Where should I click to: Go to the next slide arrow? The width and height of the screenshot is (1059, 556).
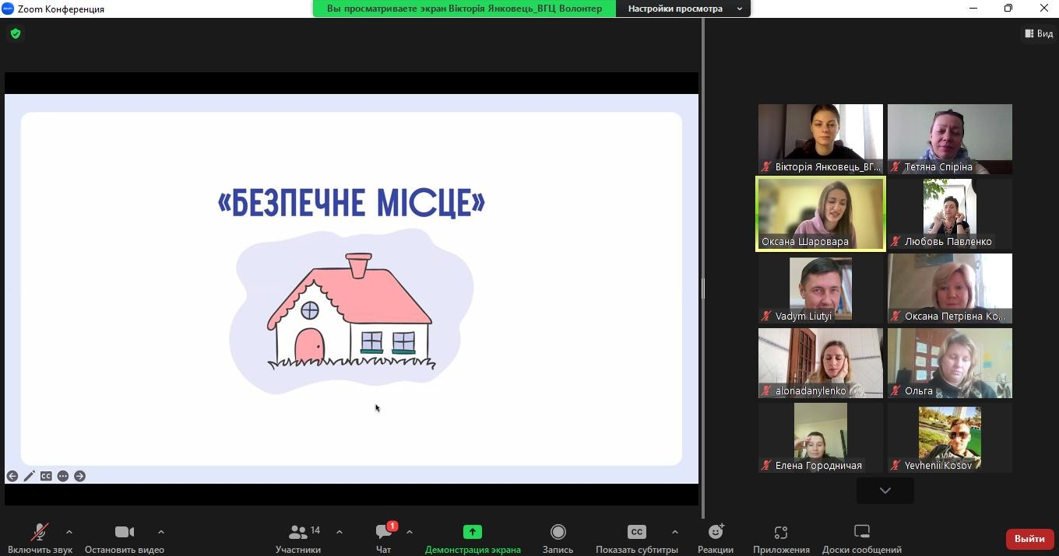point(79,476)
